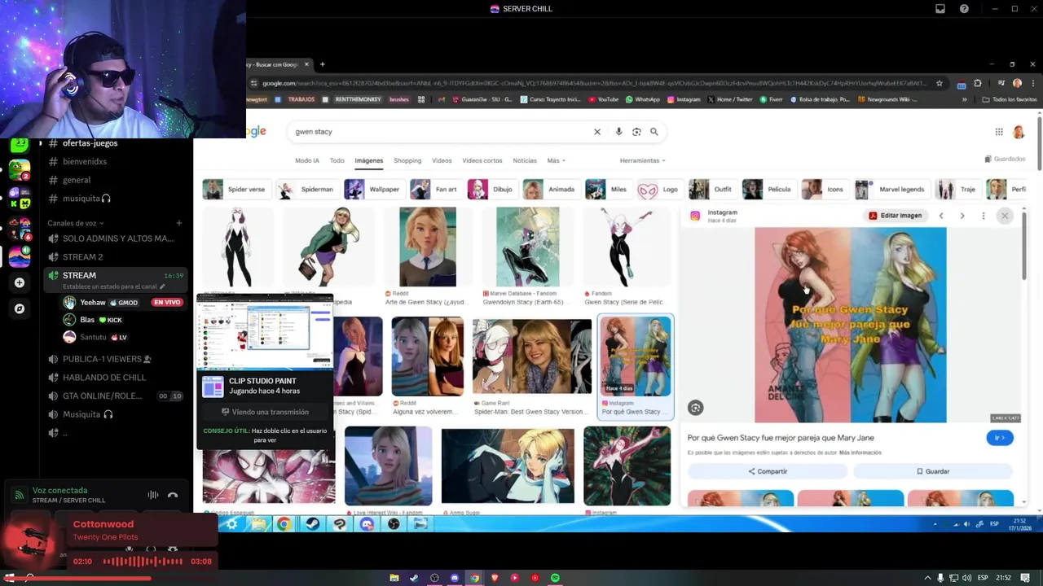This screenshot has height=586, width=1043.
Task: Open Discord help from title bar
Action: tap(964, 9)
